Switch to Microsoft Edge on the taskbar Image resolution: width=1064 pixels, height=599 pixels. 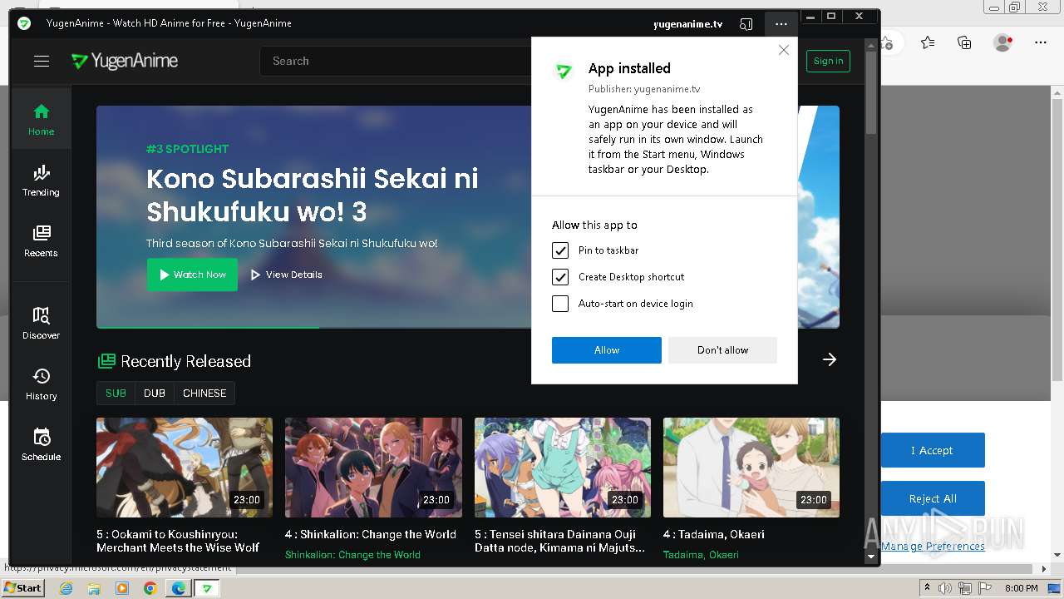click(x=179, y=588)
